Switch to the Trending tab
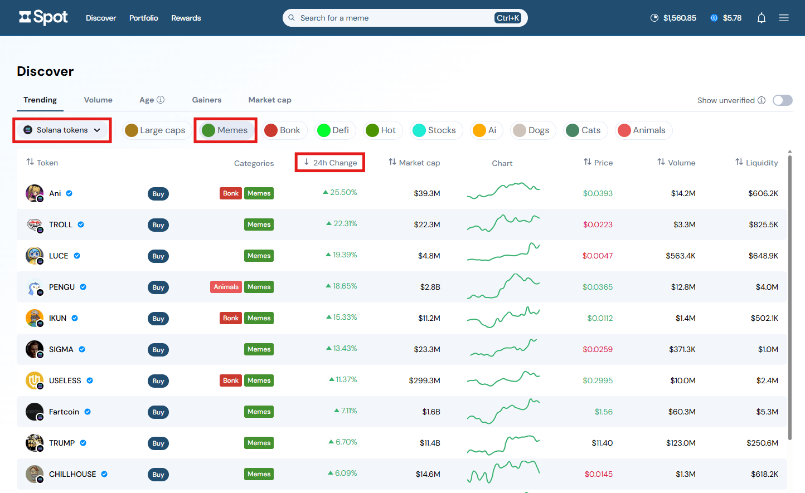Screen dimensions: 805x493 point(40,100)
